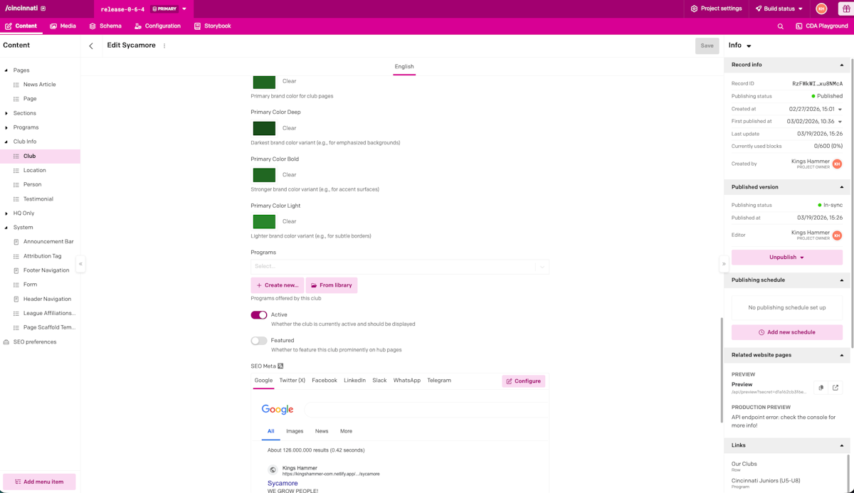The width and height of the screenshot is (854, 493).
Task: Collapse the System tree group
Action: click(6, 228)
